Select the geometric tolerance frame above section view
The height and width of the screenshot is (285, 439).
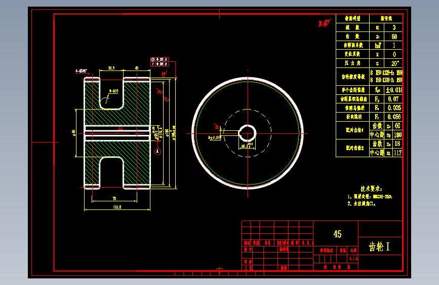159,62
